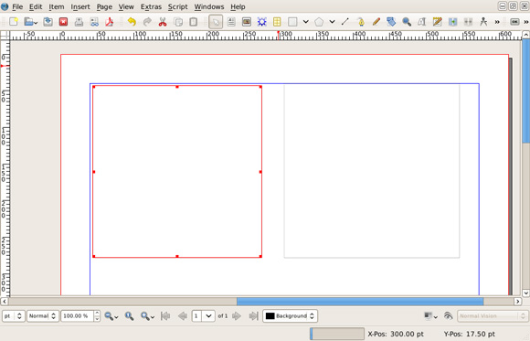Select the Measurements compass tool

(483, 22)
